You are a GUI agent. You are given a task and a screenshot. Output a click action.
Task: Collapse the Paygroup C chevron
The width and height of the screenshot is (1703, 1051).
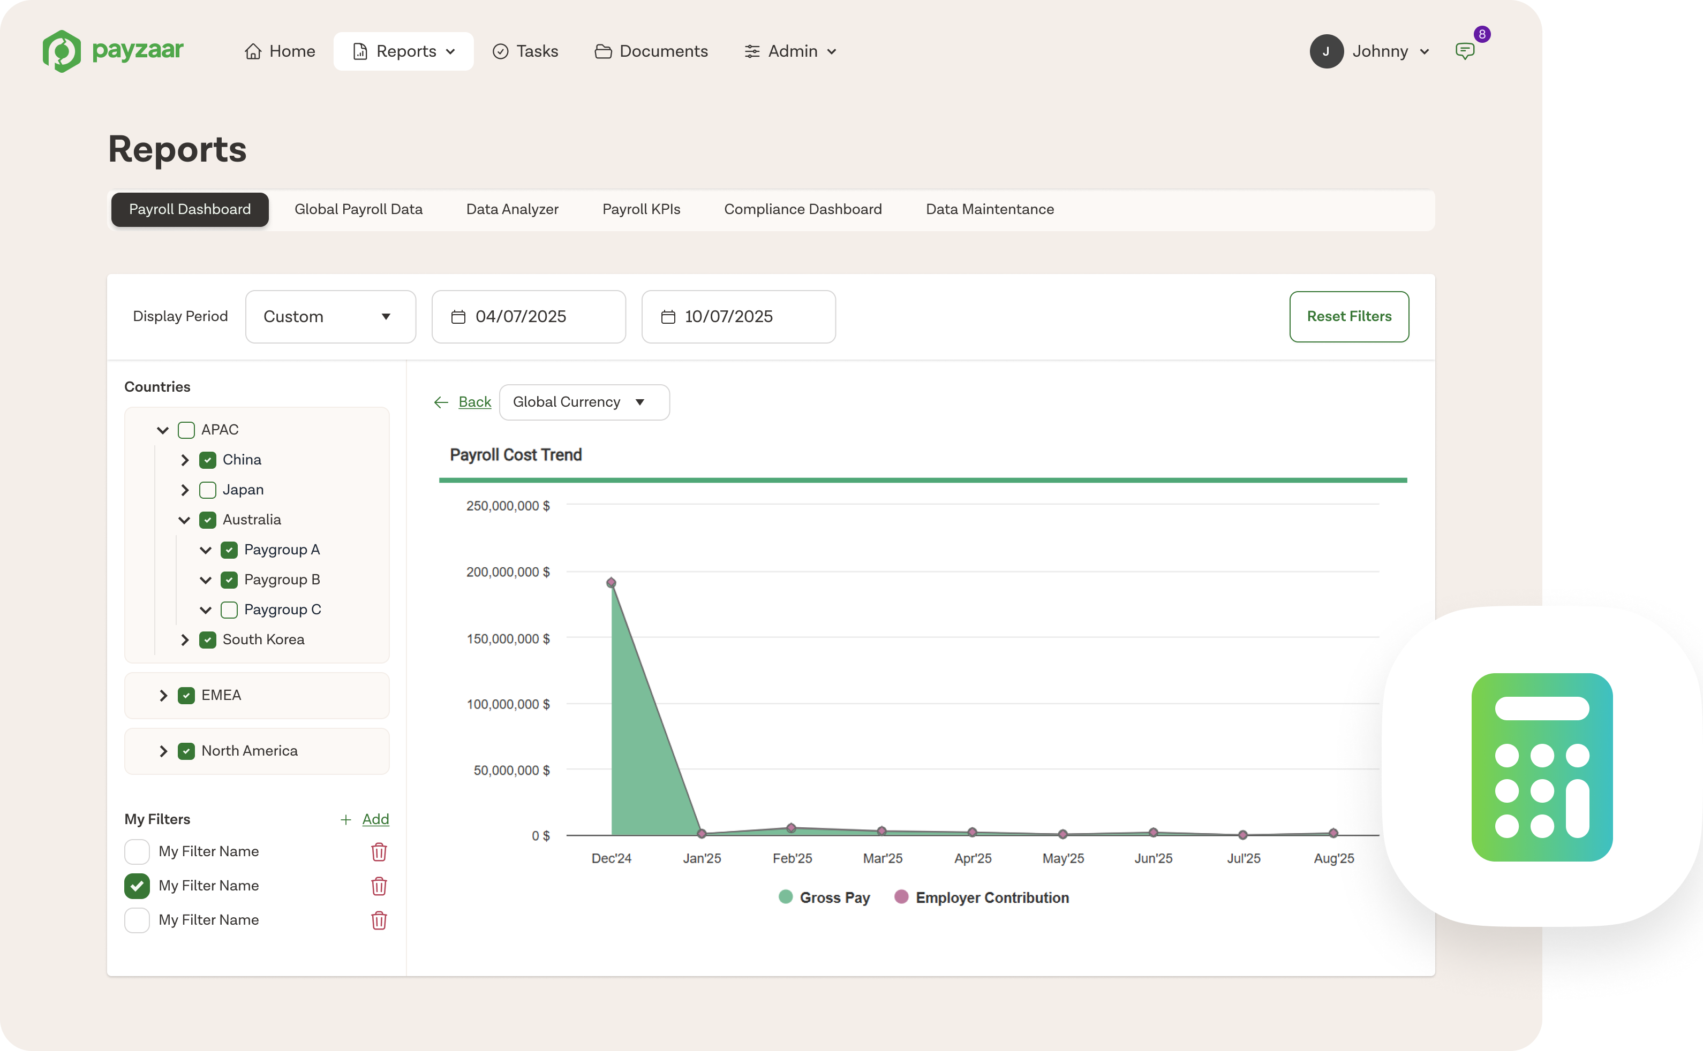(206, 610)
